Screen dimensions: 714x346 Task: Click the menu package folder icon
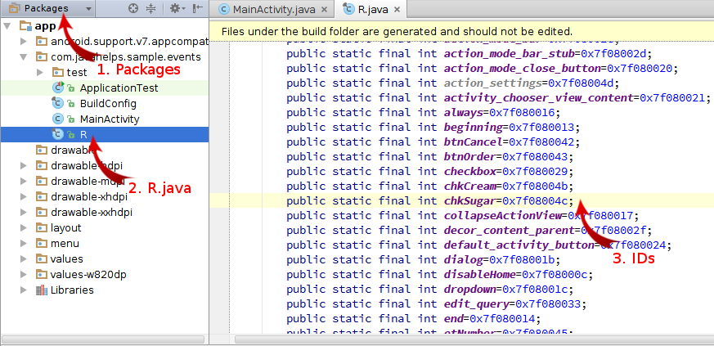[42, 244]
